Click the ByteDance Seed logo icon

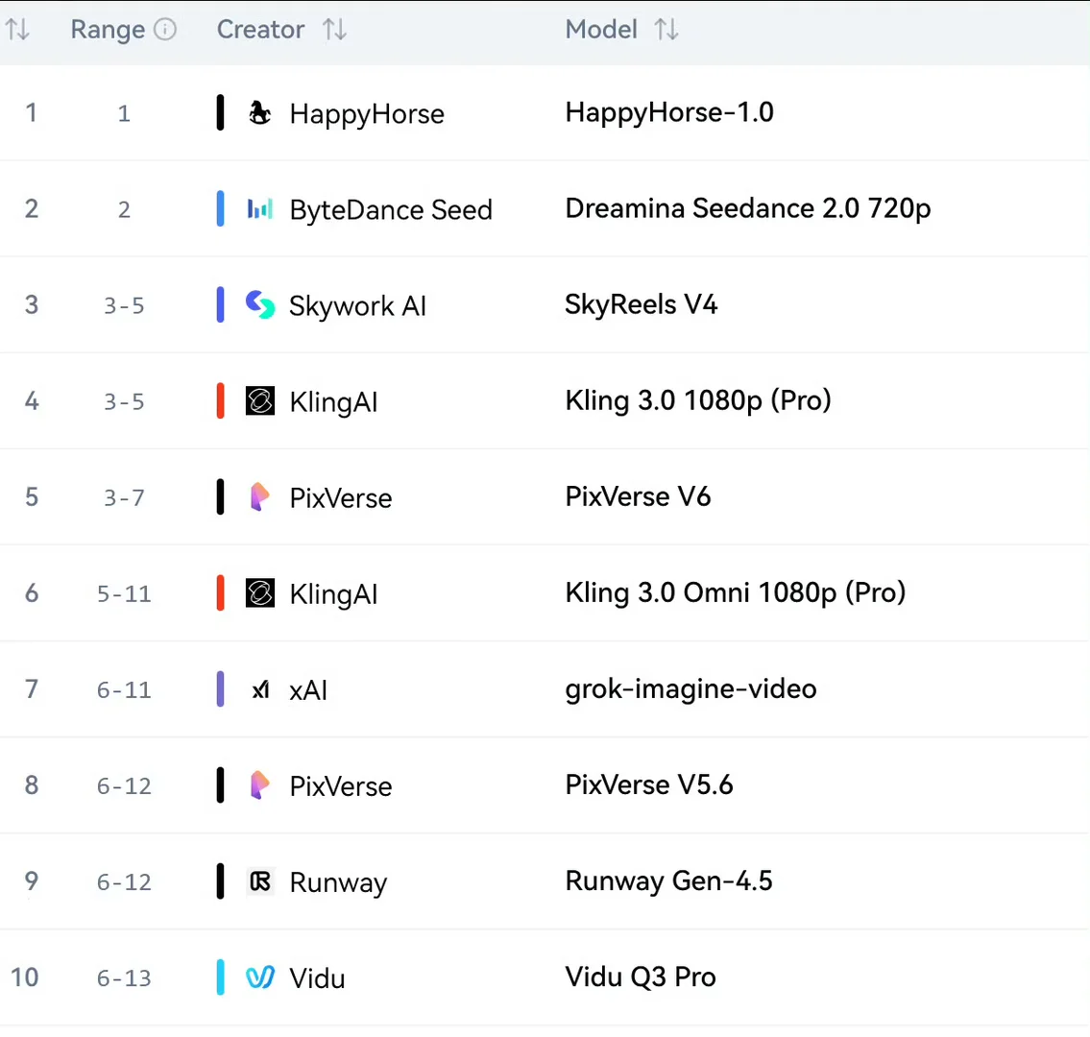click(260, 208)
